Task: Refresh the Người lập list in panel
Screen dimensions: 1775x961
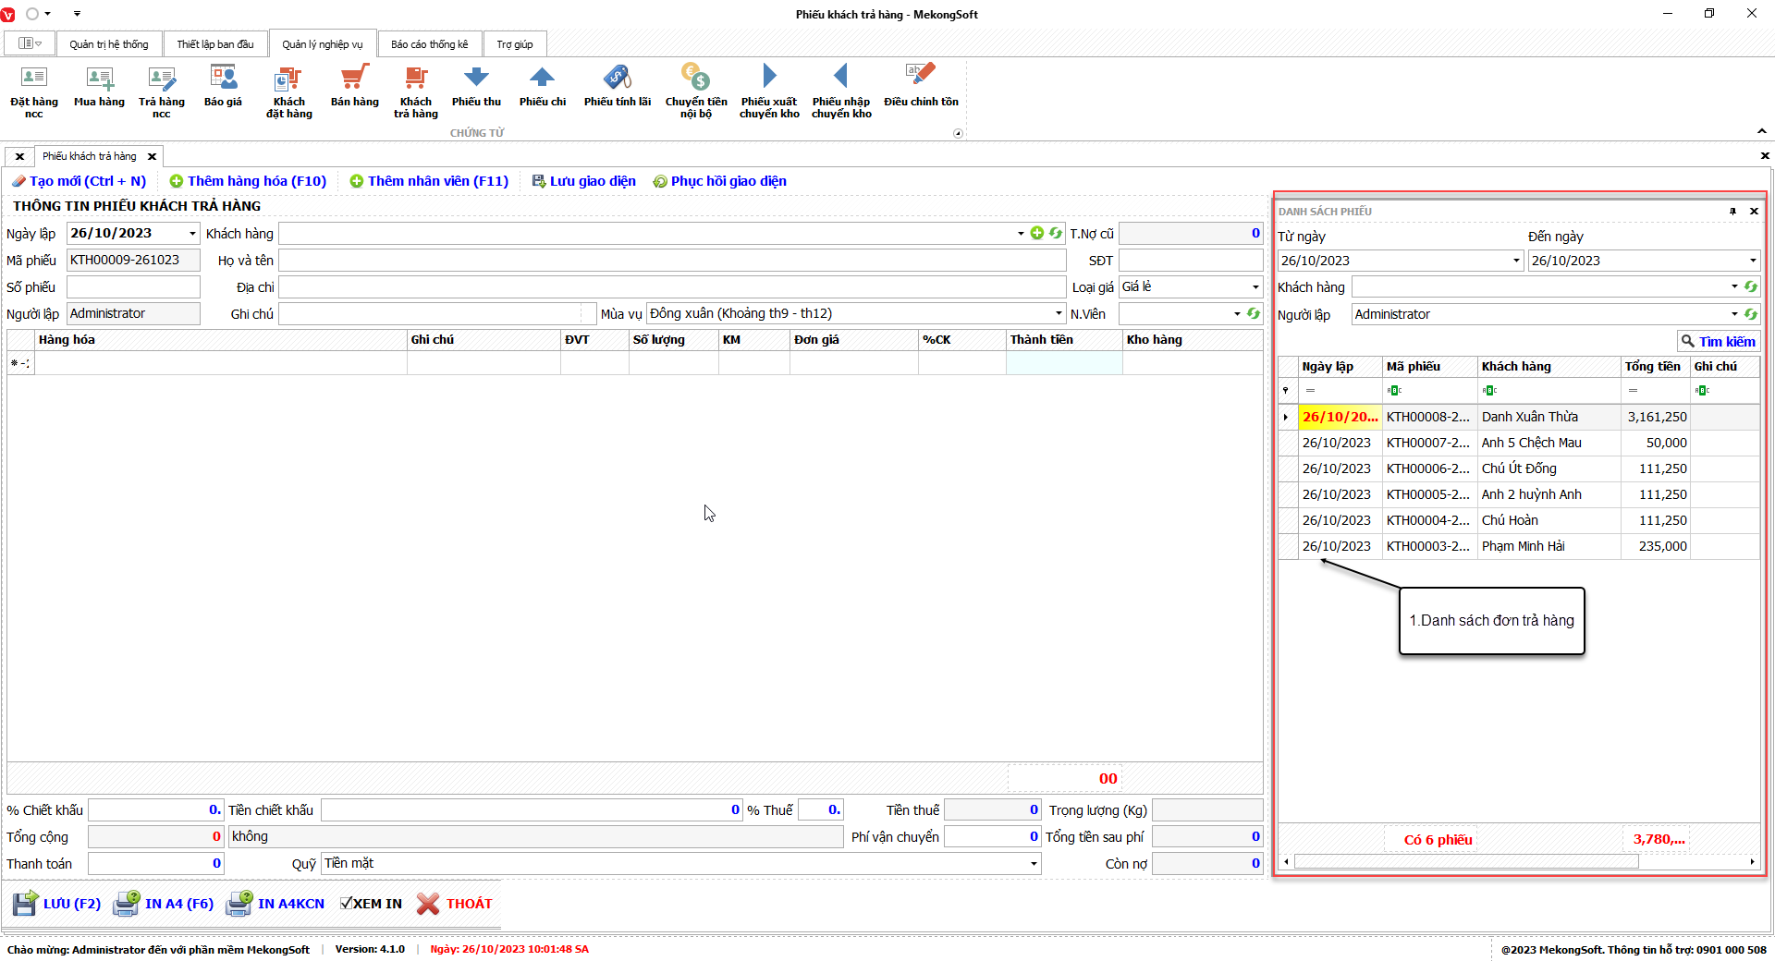Action: click(x=1750, y=314)
